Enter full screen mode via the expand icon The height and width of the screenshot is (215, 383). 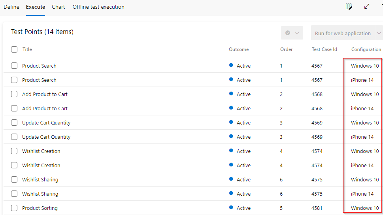point(367,7)
